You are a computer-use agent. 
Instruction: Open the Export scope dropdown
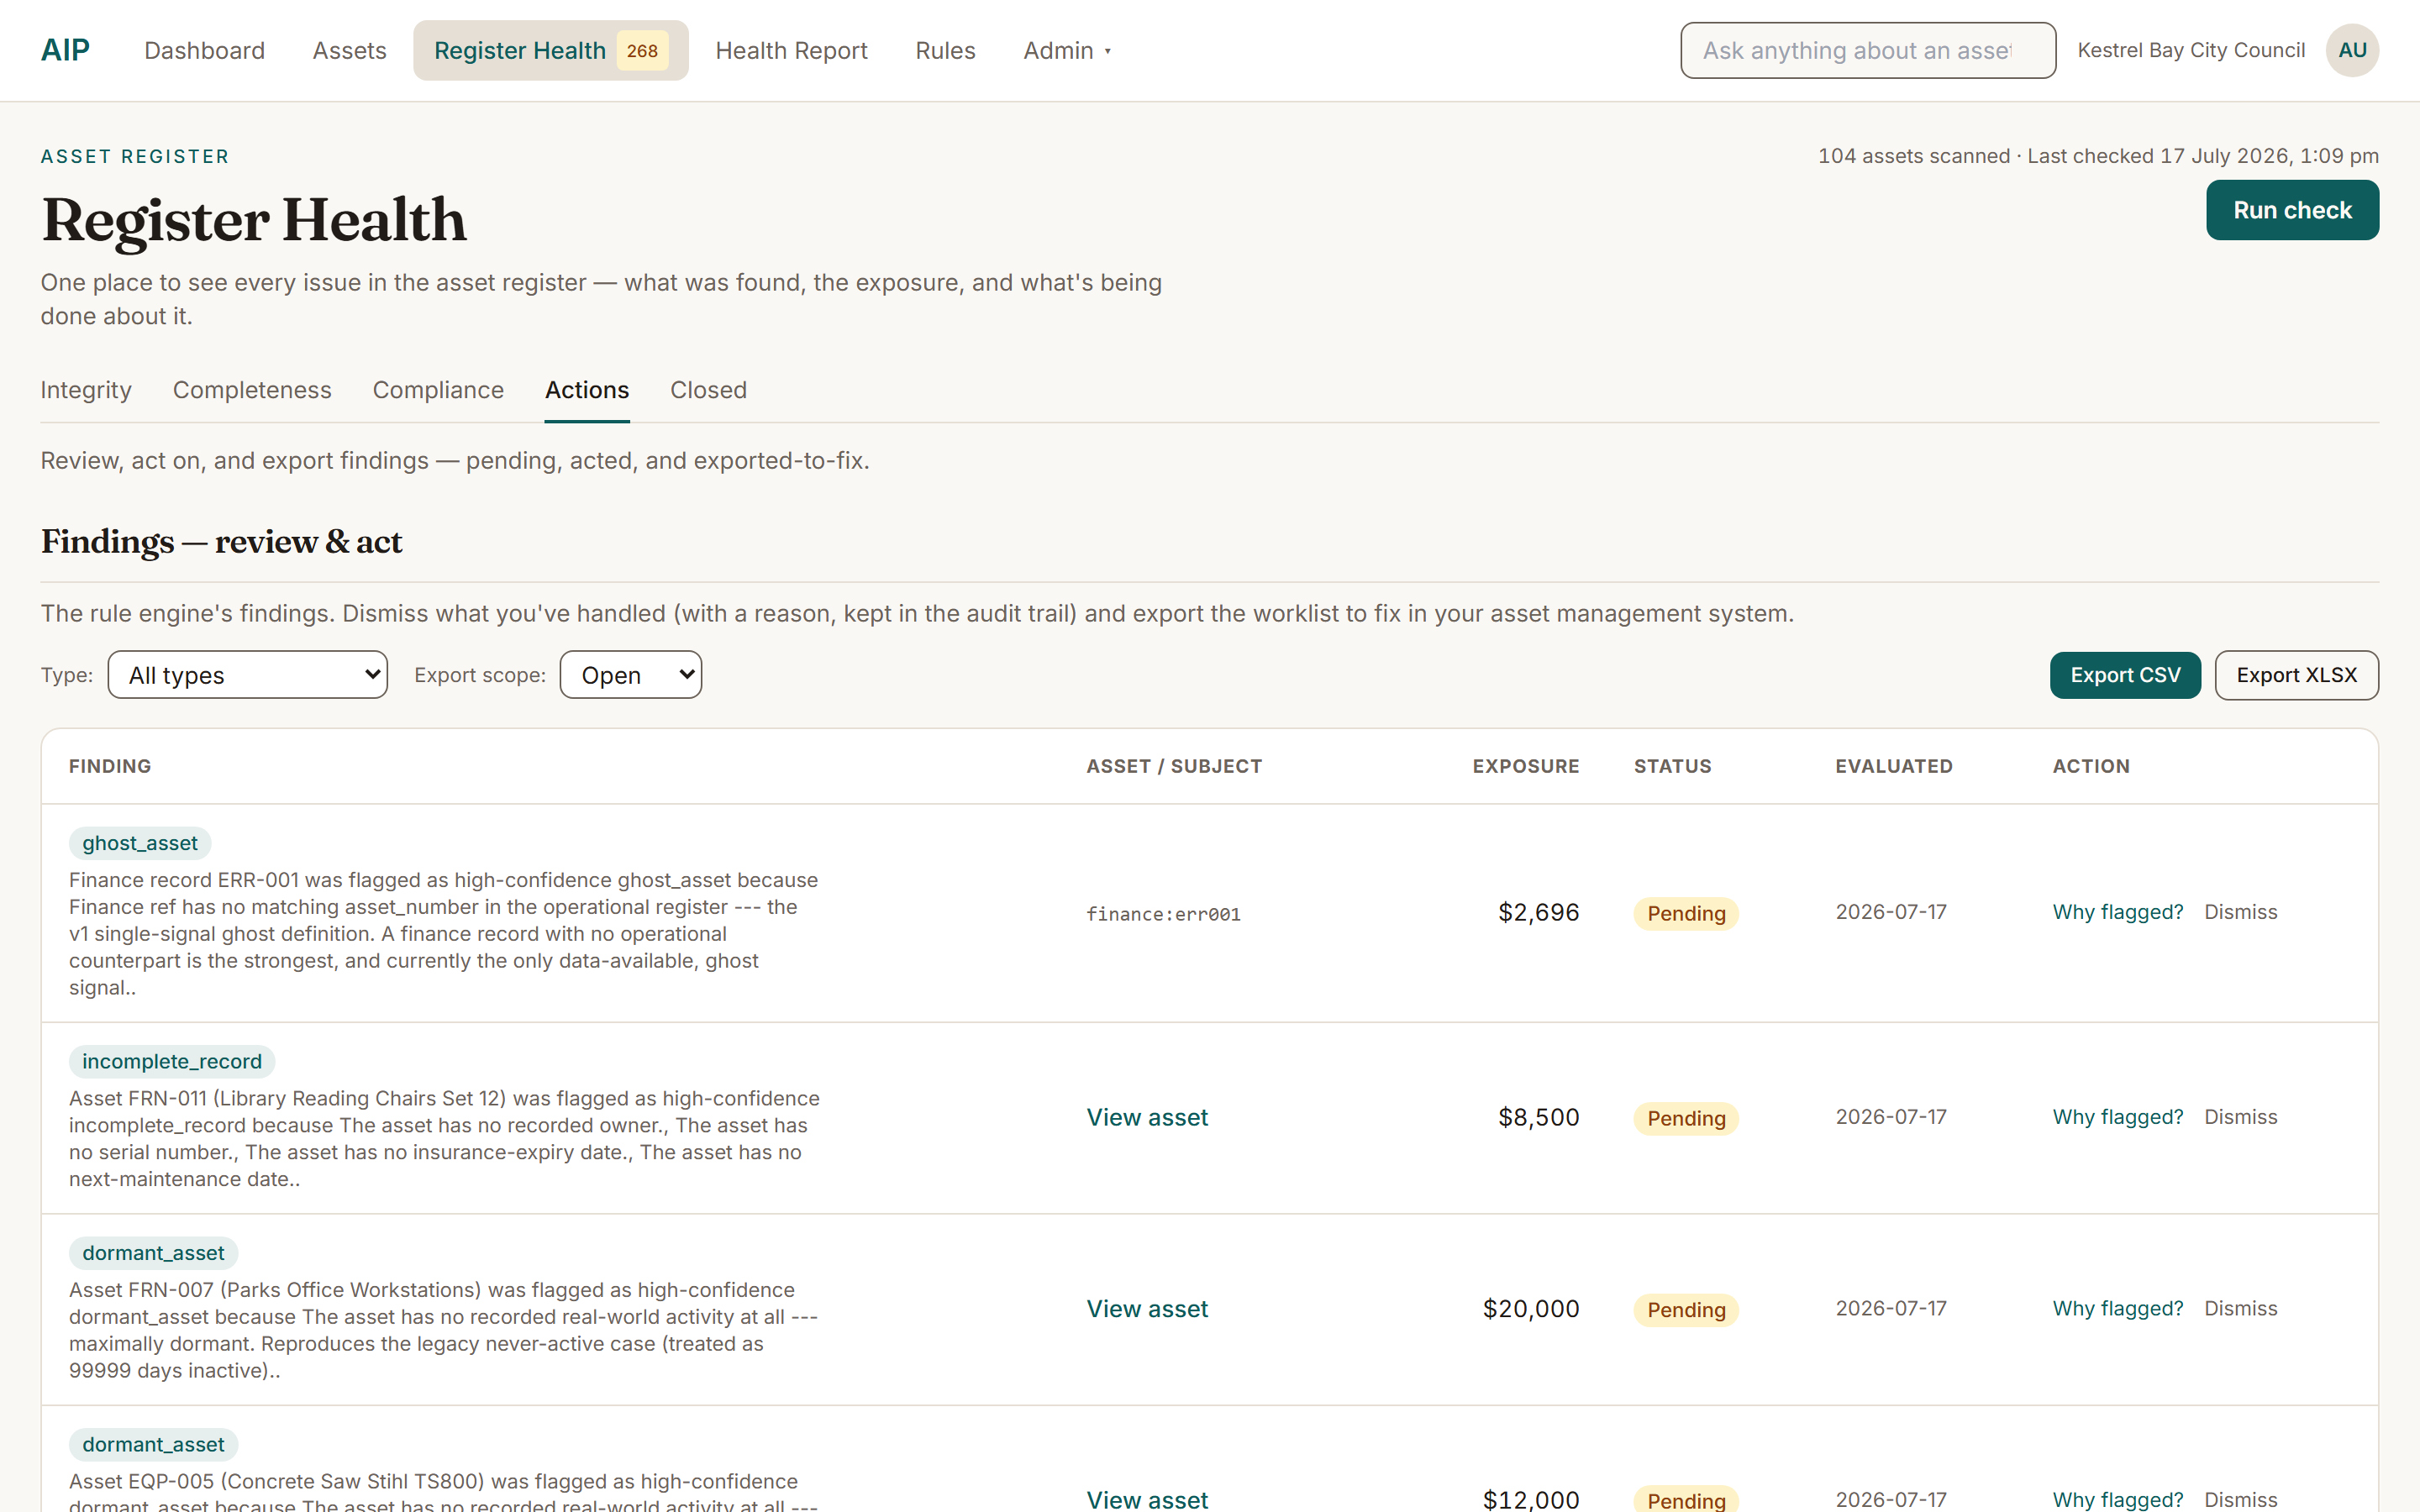click(630, 675)
